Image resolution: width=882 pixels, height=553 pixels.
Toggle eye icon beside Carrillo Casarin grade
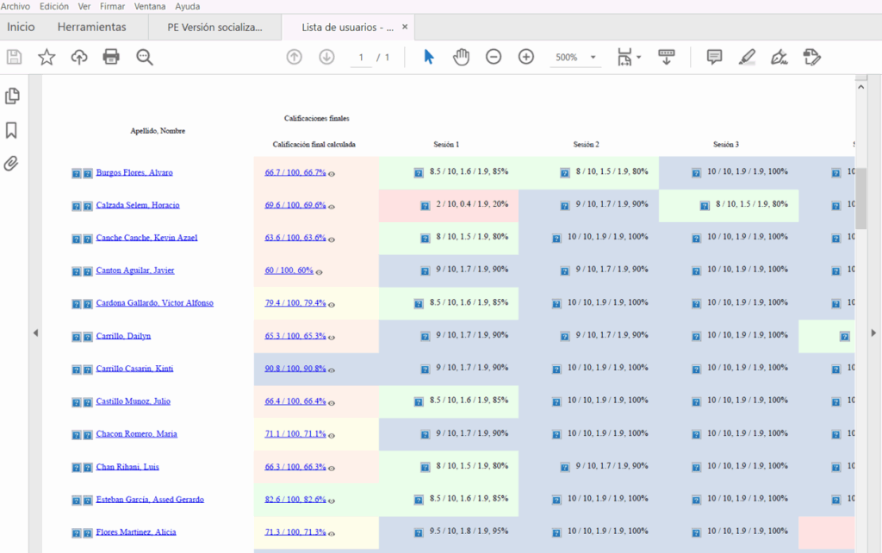pos(332,370)
